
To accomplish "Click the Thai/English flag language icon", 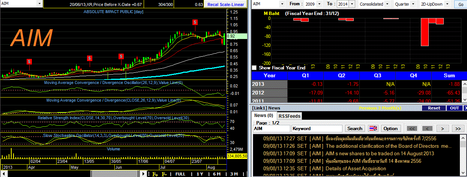I will (x=373, y=129).
